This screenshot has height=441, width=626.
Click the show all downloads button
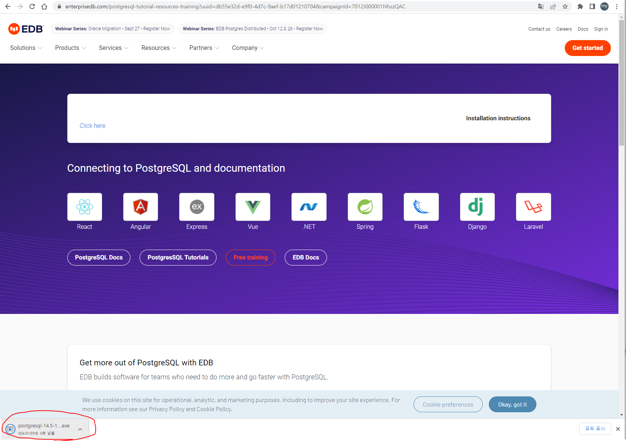pos(595,429)
